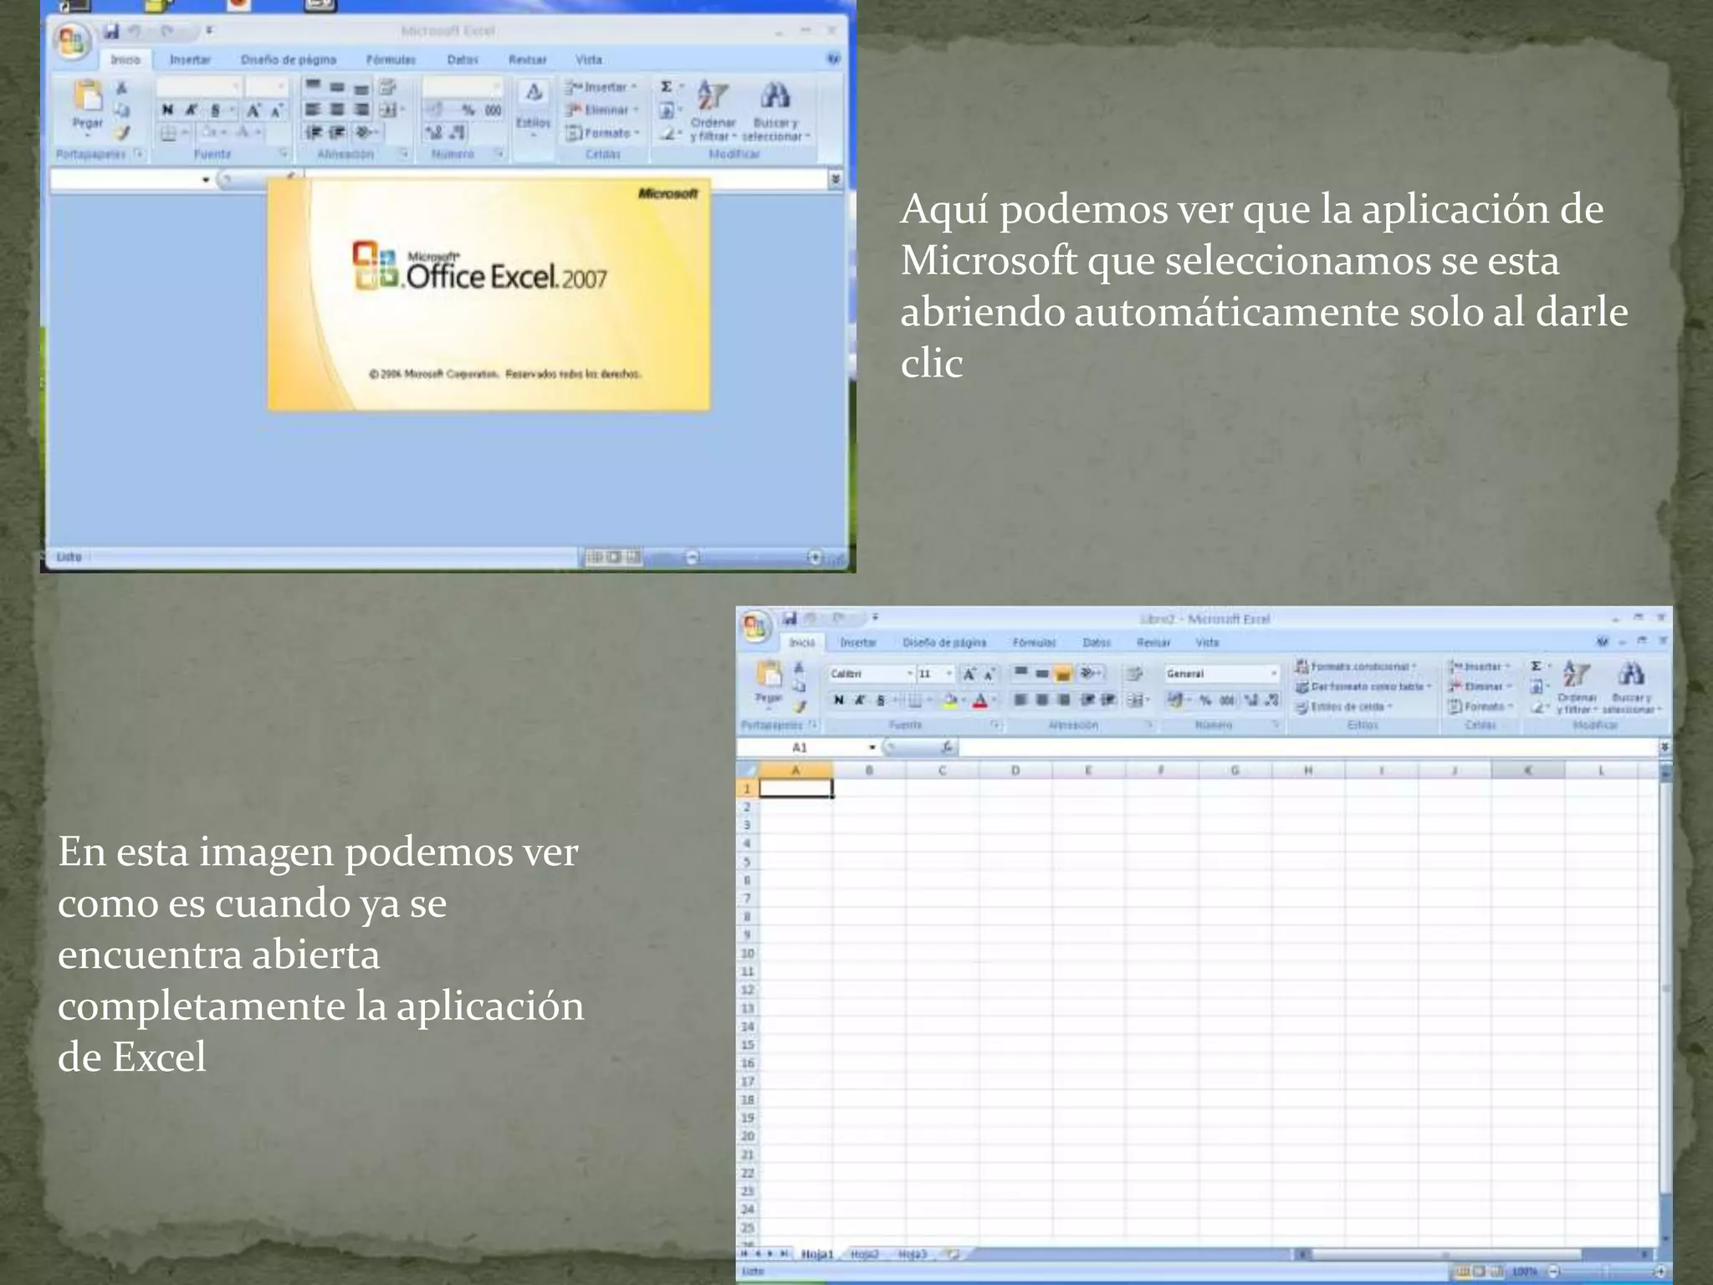
Task: Switch to Page Layout view in Libro2 status bar
Action: [1479, 1272]
